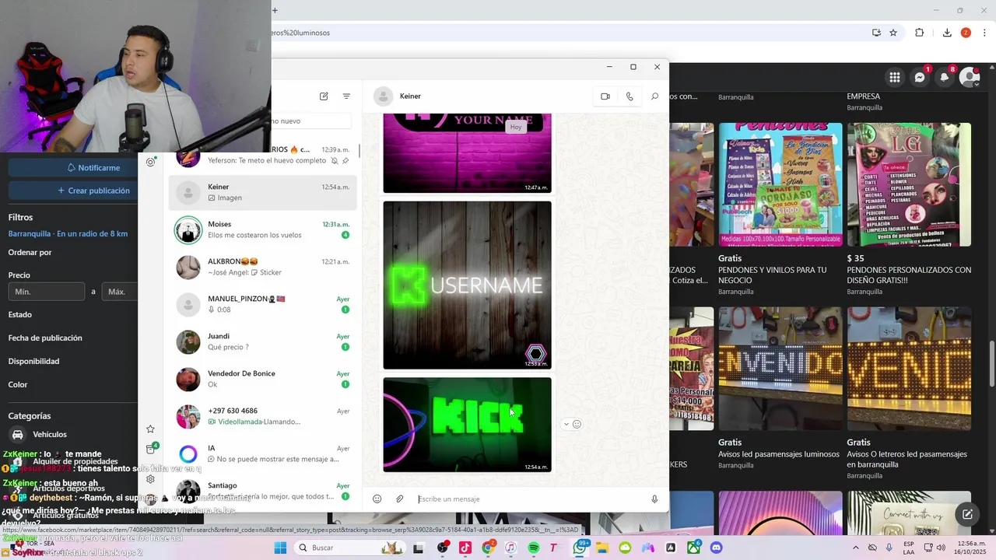Open Santiago chat

[263, 491]
